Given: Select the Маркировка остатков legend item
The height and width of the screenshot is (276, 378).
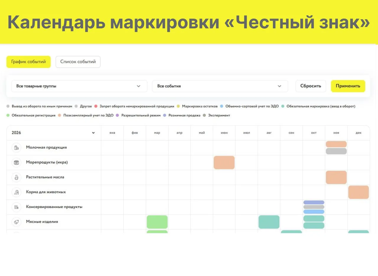Looking at the screenshot, I should pyautogui.click(x=197, y=106).
